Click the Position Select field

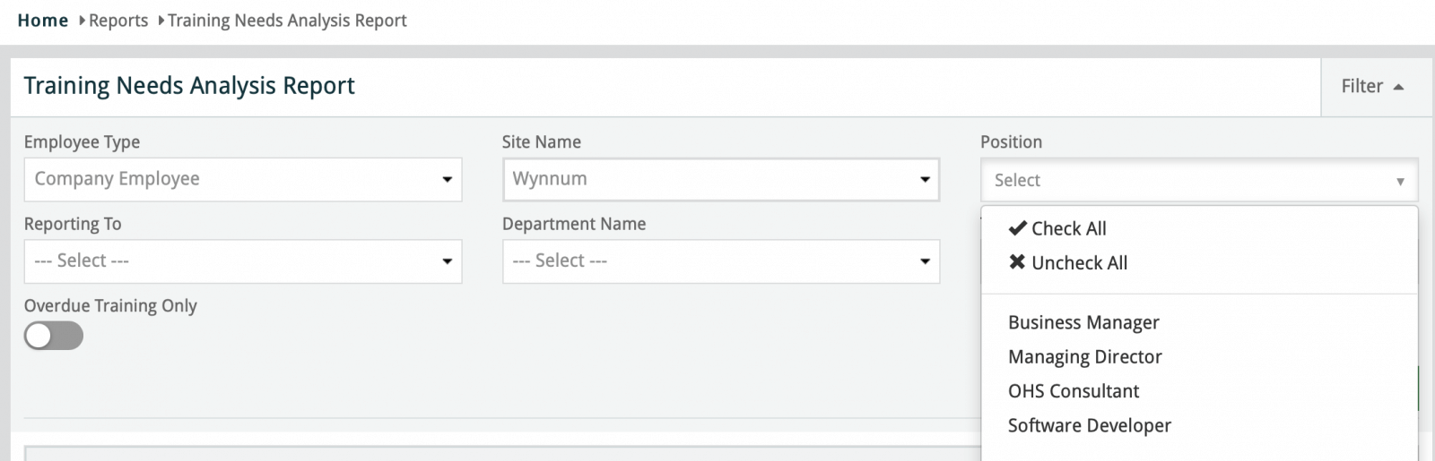tap(1184, 181)
